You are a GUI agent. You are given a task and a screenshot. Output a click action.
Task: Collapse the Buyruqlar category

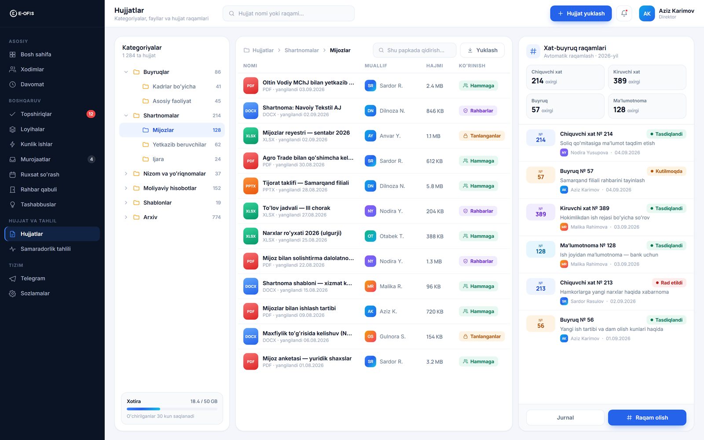[x=126, y=72]
